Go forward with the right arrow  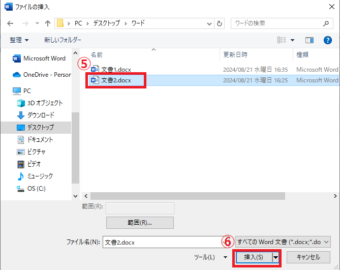25,23
